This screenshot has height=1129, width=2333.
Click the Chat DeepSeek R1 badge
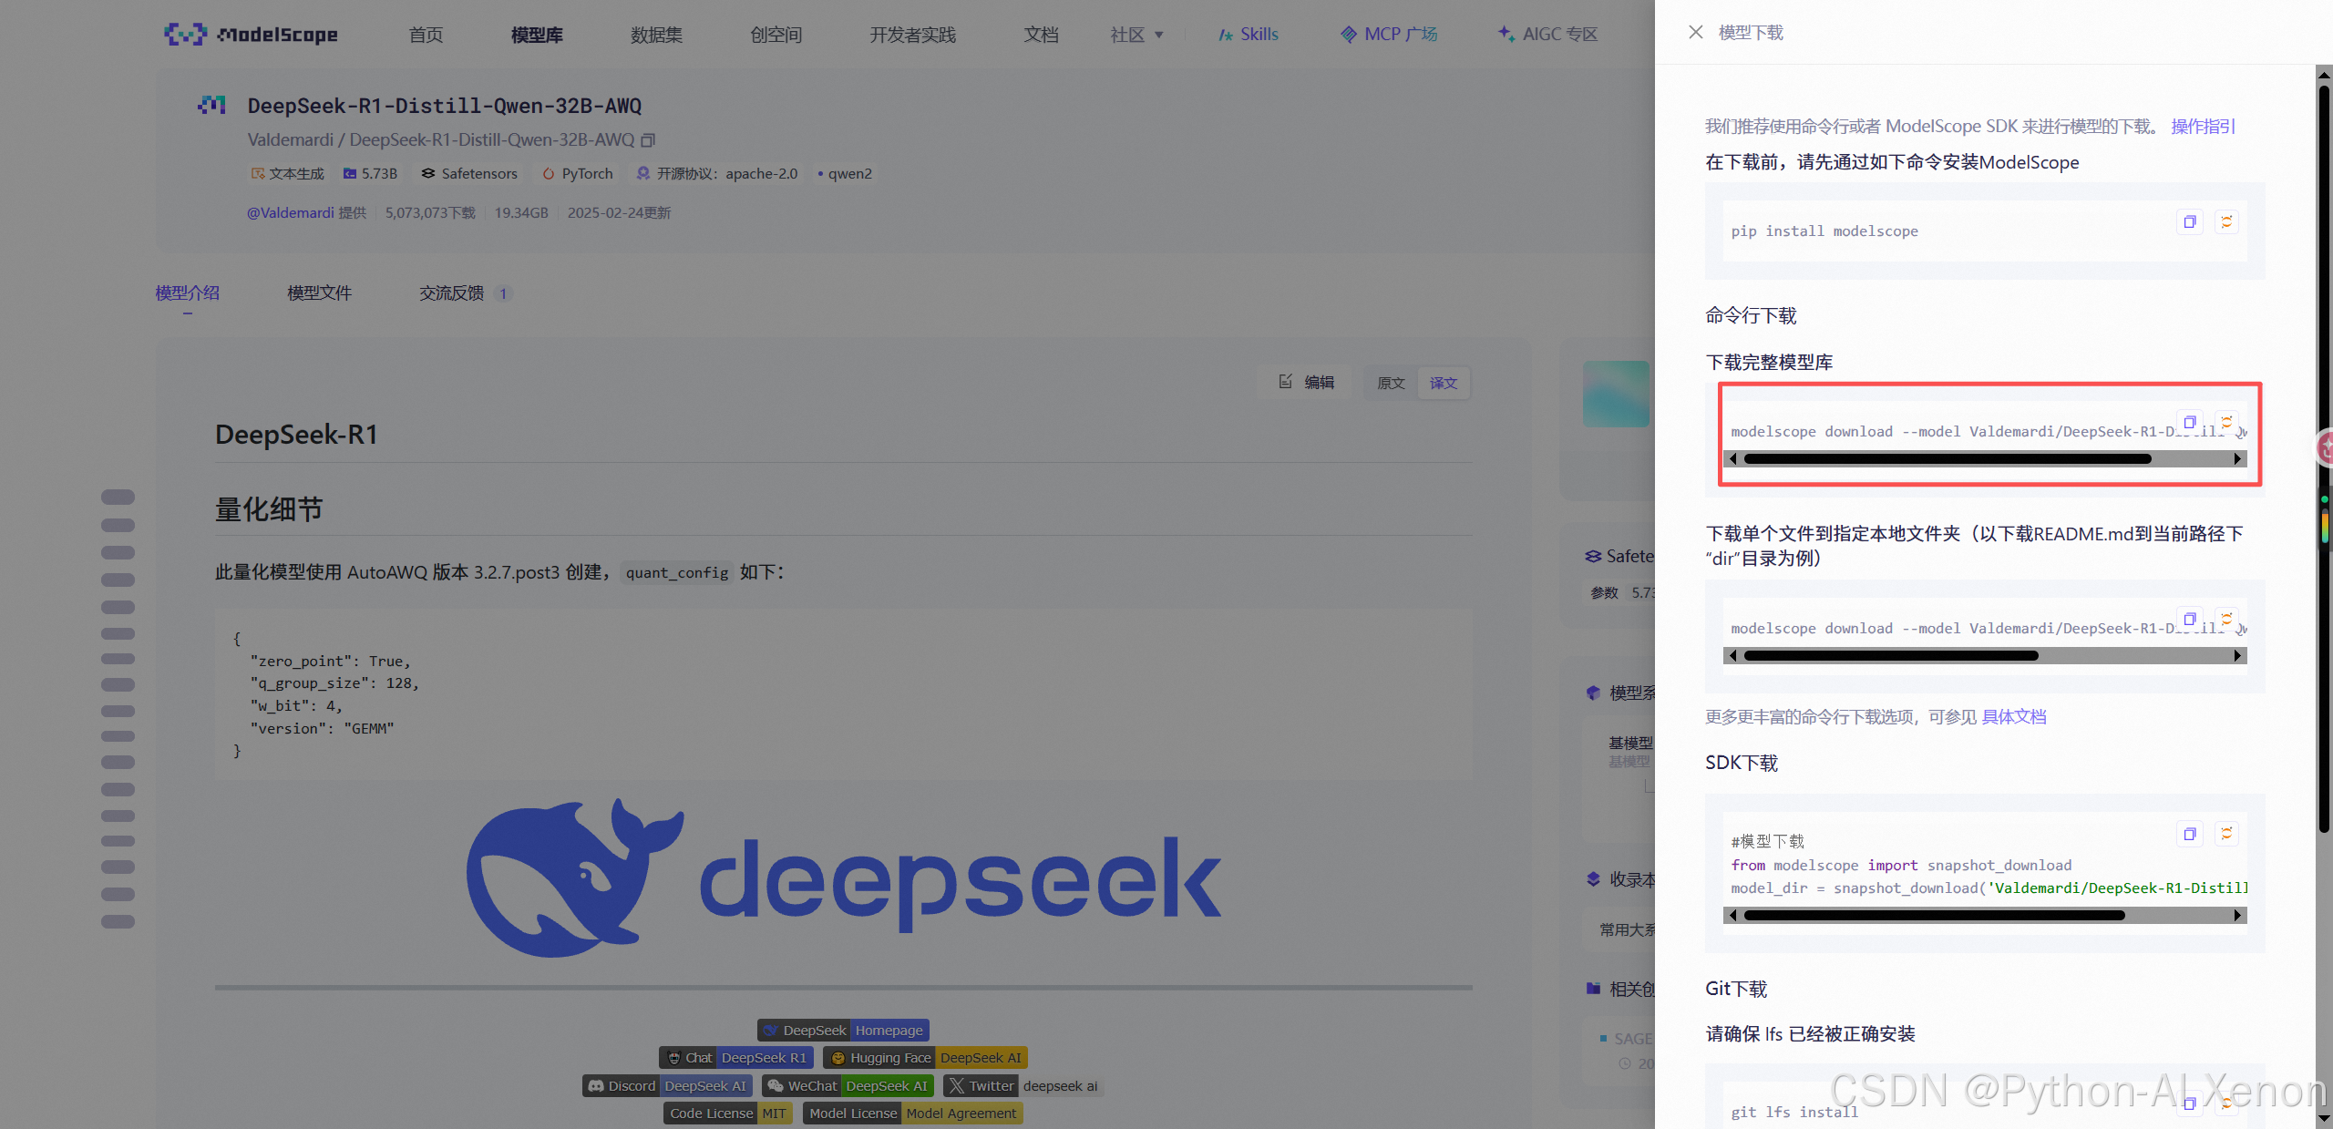click(x=736, y=1058)
